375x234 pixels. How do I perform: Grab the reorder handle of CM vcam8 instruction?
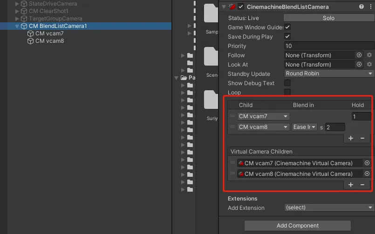(x=232, y=127)
